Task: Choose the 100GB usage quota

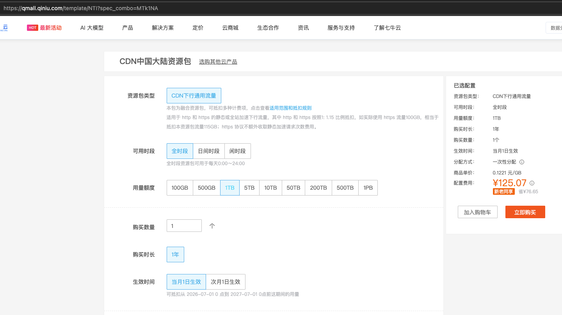Action: coord(180,188)
